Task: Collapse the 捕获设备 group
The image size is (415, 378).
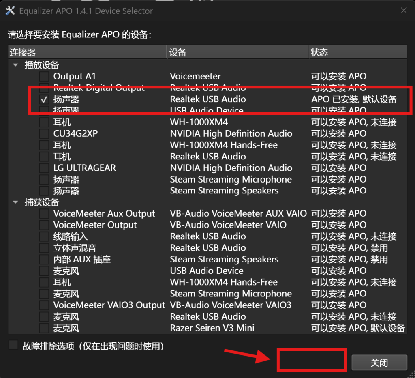Action: point(16,202)
